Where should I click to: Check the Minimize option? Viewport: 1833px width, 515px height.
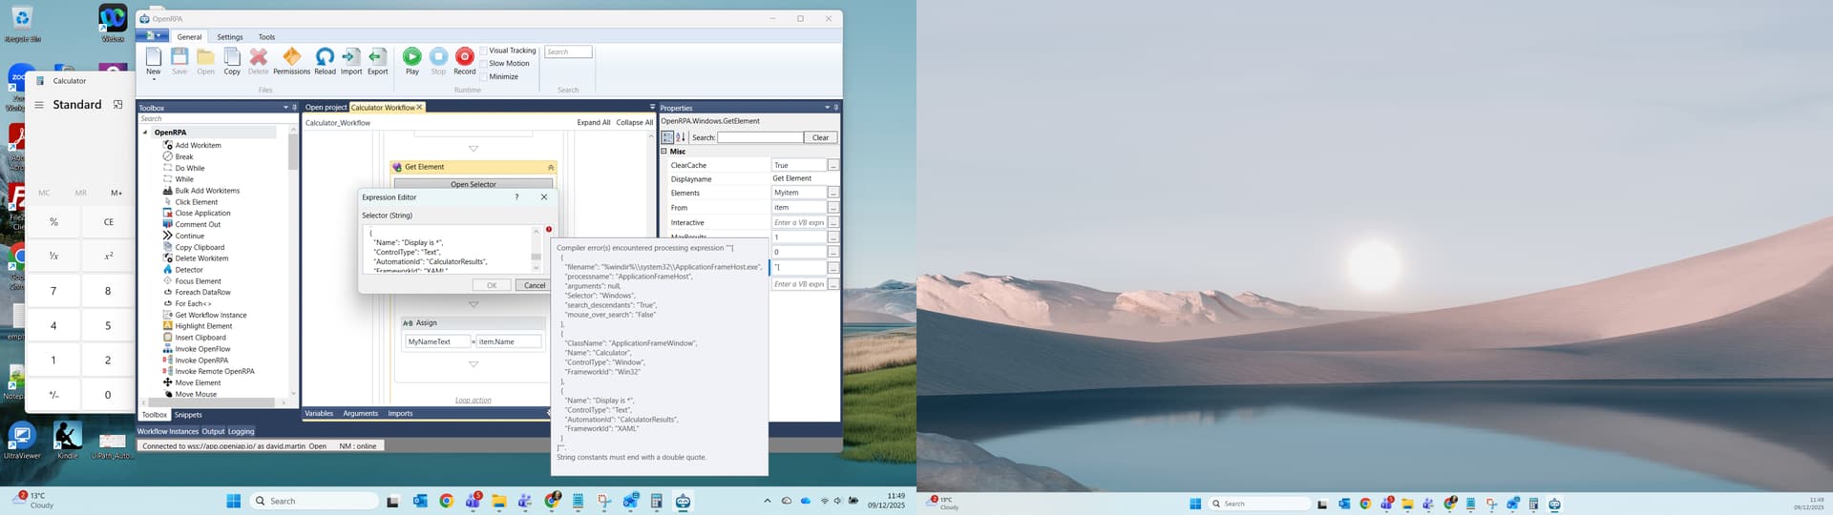(x=484, y=76)
